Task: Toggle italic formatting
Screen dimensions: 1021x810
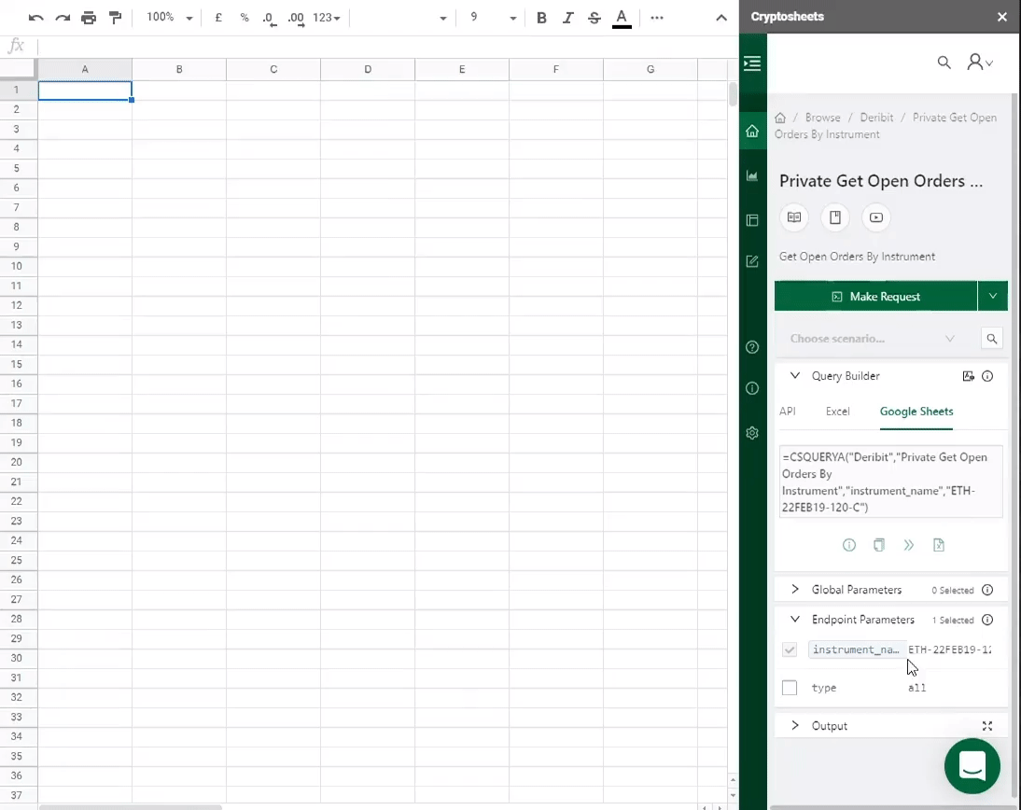Action: click(x=567, y=18)
